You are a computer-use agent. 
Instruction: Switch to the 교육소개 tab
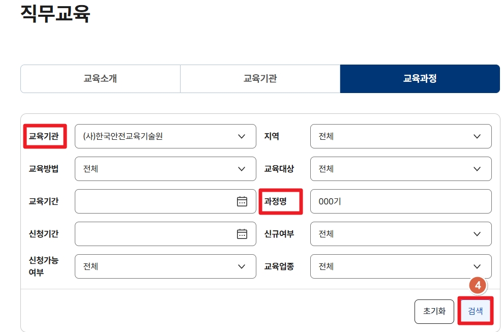point(100,79)
